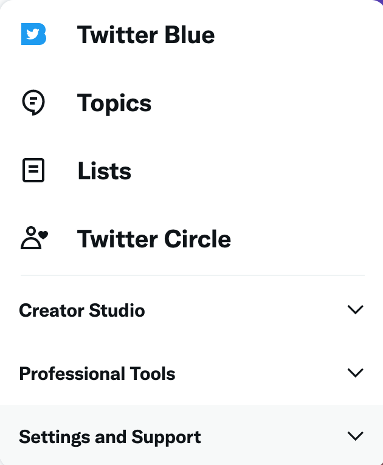Click the Lists document icon
The image size is (383, 465).
point(33,170)
